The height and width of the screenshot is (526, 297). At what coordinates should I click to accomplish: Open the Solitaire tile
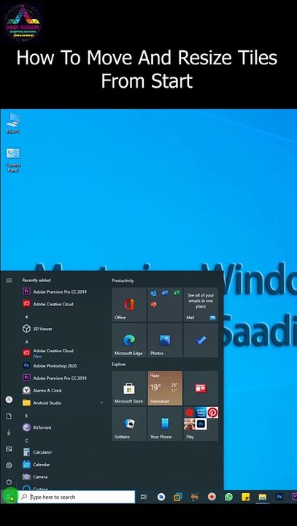(x=129, y=424)
